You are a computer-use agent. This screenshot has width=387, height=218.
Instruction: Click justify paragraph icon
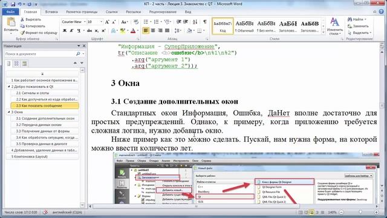pyautogui.click(x=167, y=30)
